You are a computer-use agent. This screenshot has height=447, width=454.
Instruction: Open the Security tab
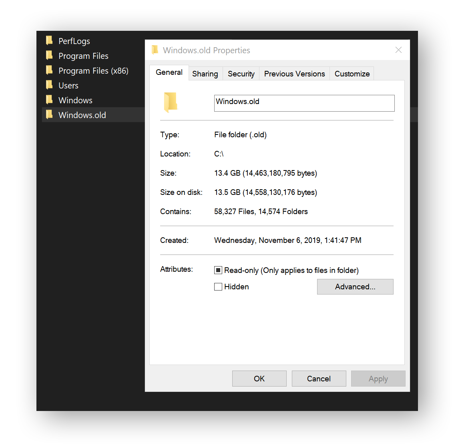(x=241, y=74)
